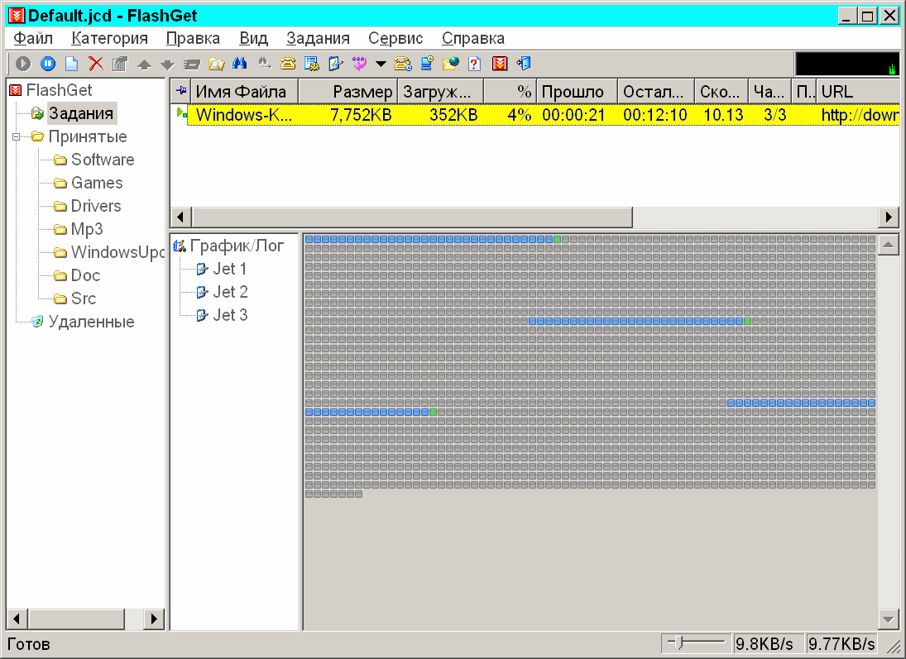Click the binoculars Find icon
The image size is (906, 659).
pyautogui.click(x=239, y=64)
